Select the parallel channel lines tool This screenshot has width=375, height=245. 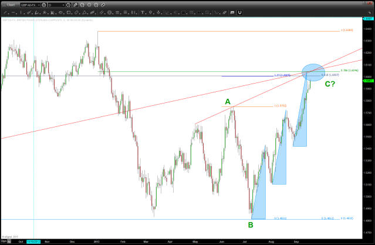point(102,12)
